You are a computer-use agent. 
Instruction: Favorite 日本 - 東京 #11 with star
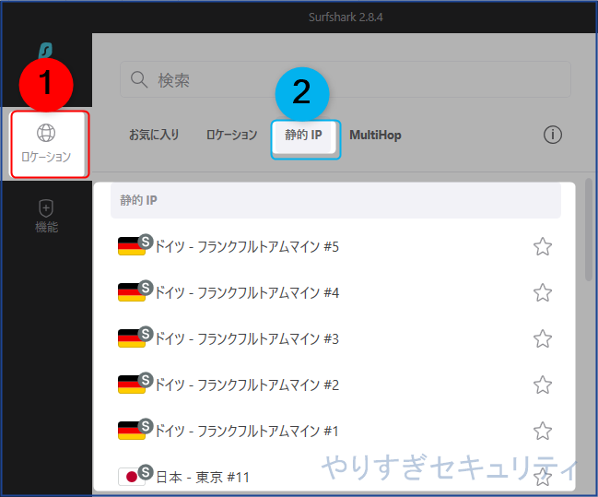543,477
